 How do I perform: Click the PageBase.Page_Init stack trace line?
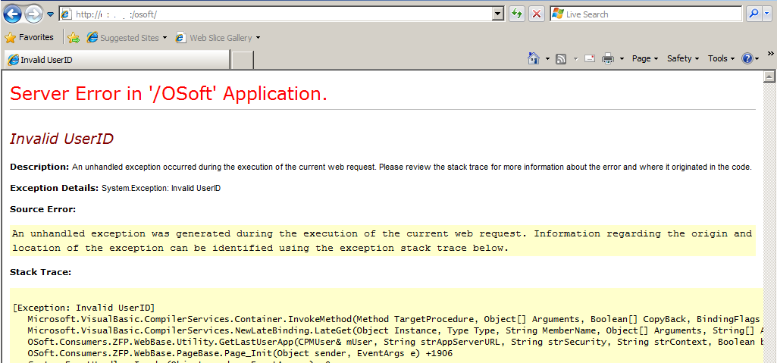tap(240, 354)
